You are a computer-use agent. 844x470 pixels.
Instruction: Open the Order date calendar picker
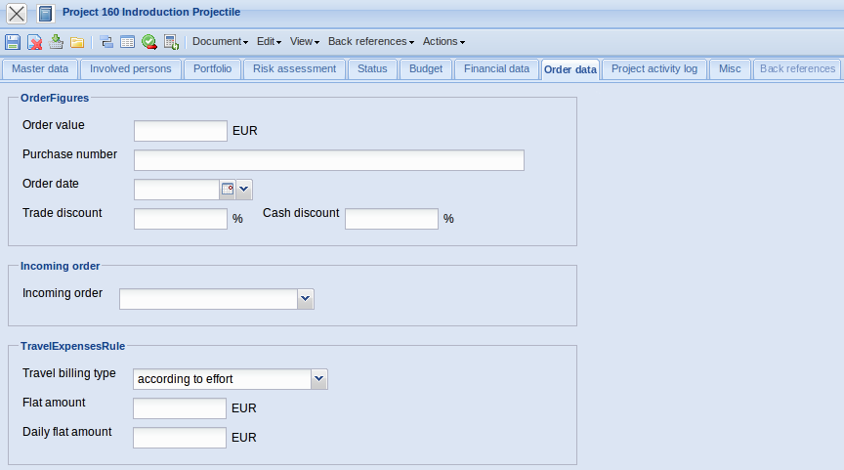(x=227, y=189)
